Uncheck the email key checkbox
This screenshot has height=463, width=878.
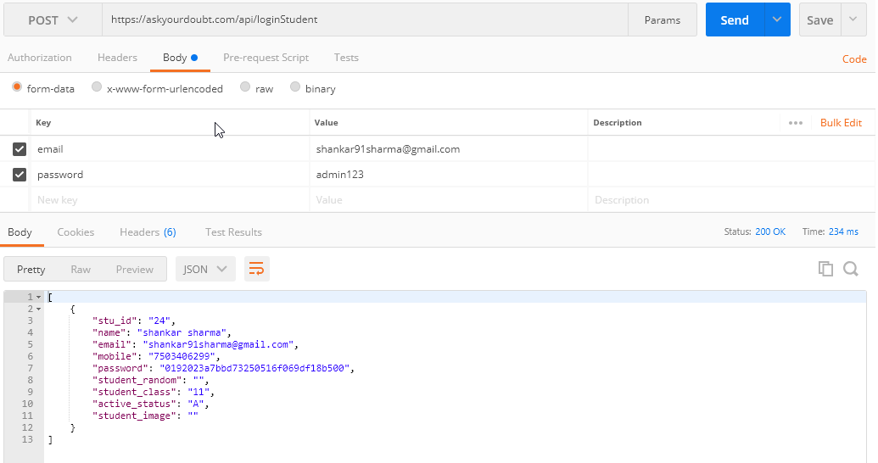click(19, 149)
